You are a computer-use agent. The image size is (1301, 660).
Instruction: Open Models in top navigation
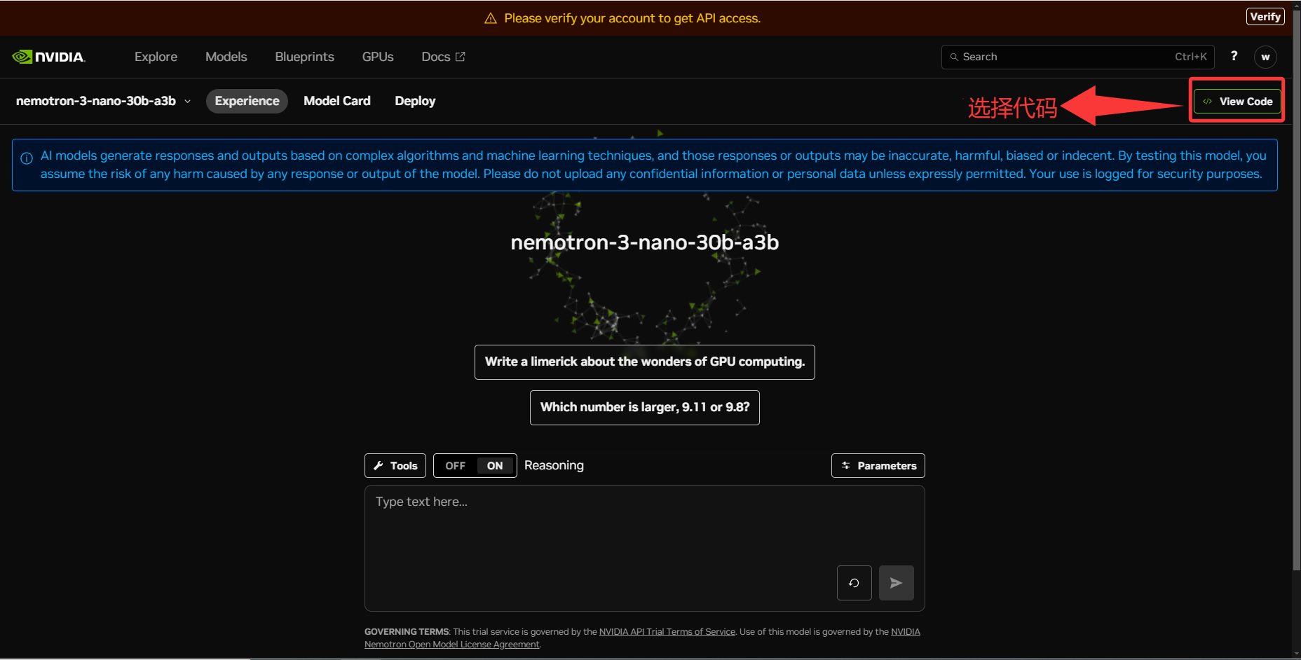click(226, 57)
